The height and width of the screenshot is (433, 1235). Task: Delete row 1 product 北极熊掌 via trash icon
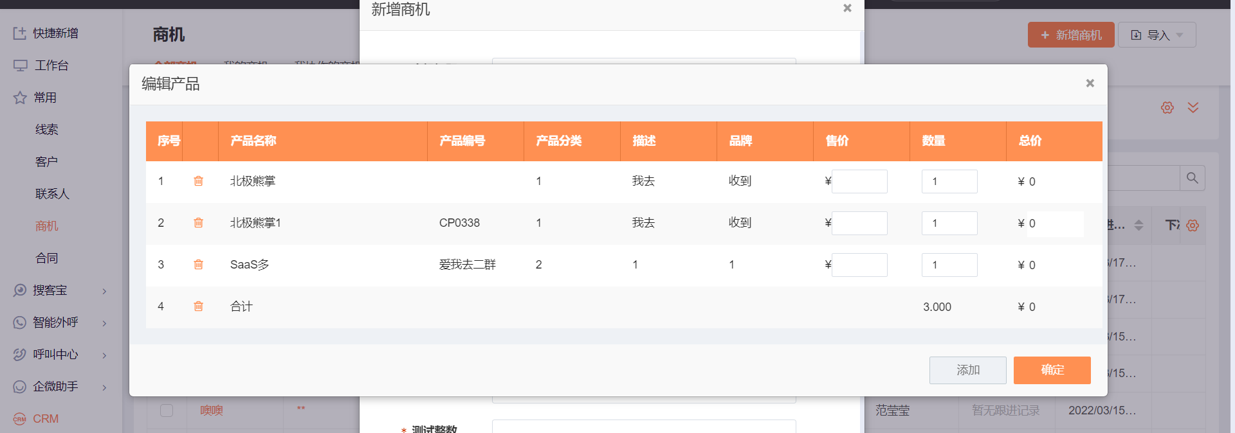pyautogui.click(x=198, y=181)
